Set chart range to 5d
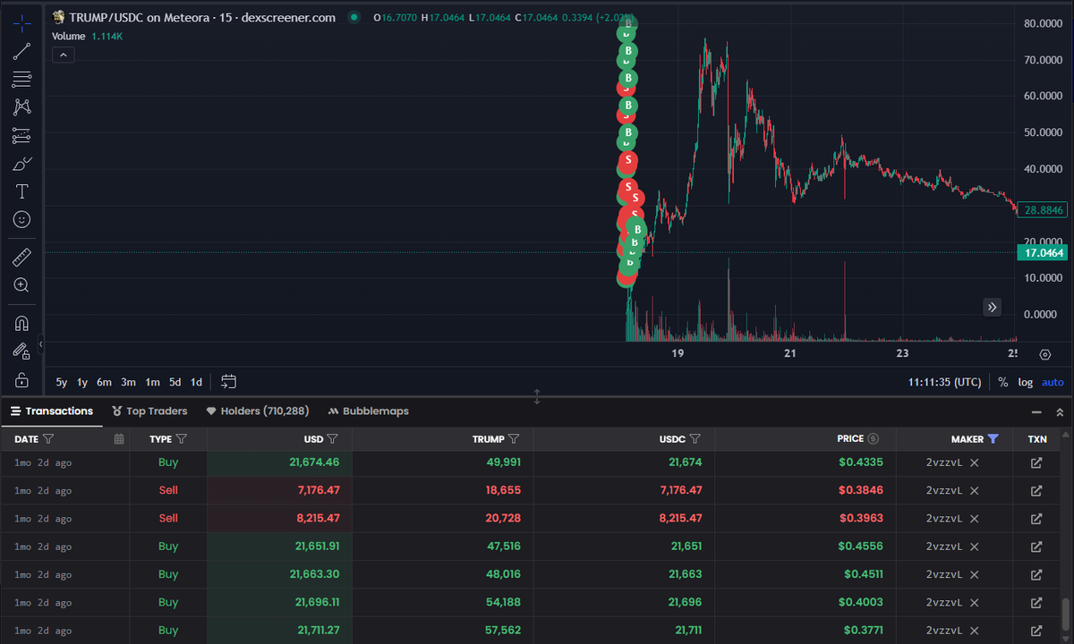Viewport: 1074px width, 644px height. click(175, 382)
